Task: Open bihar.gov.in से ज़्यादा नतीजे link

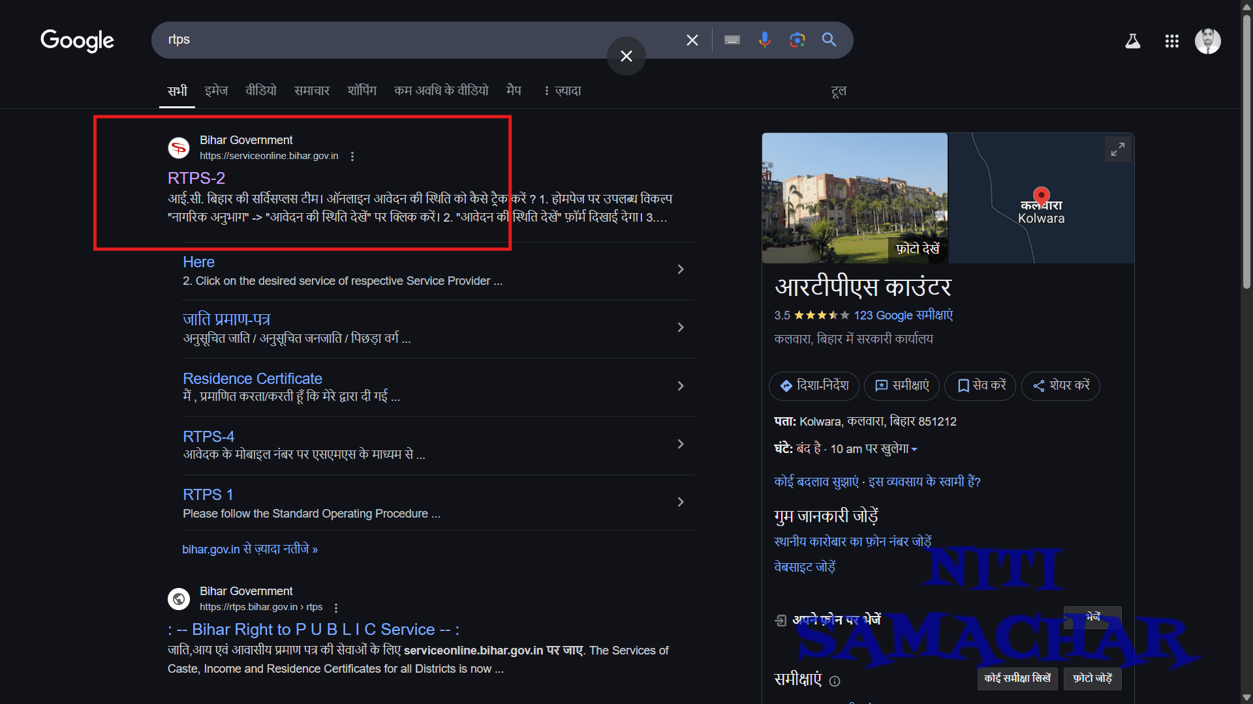Action: 250,550
